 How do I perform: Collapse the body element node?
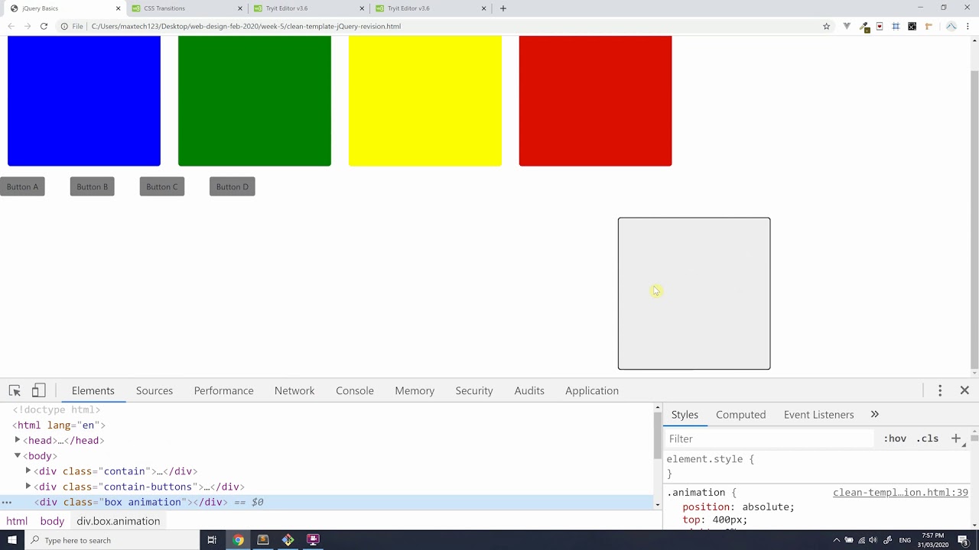click(x=18, y=455)
